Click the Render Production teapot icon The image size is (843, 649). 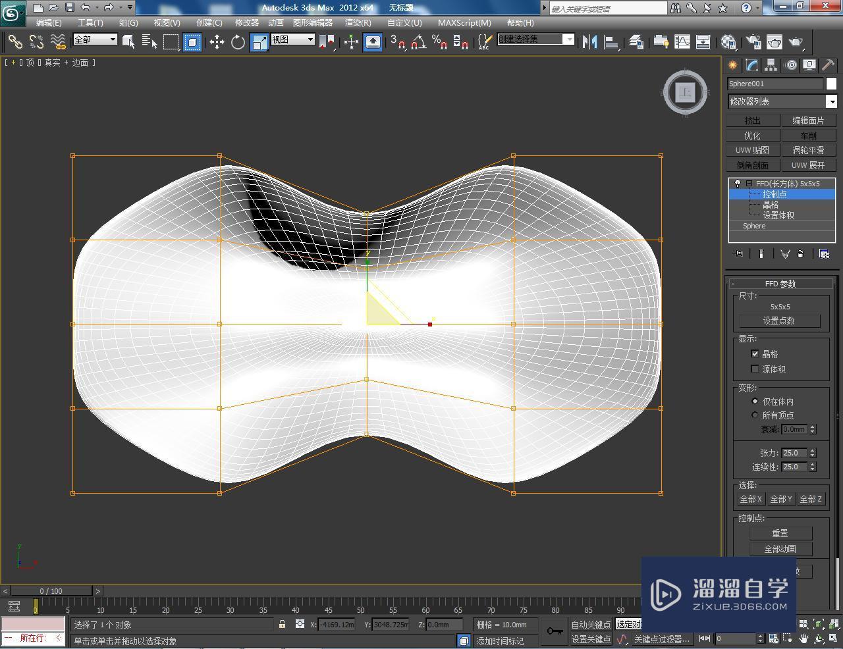click(796, 41)
